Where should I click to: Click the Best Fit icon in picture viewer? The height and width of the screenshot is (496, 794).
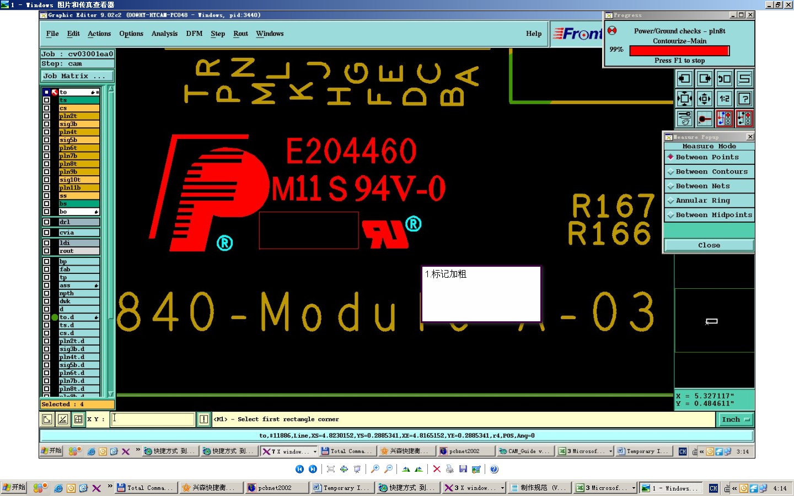[331, 469]
